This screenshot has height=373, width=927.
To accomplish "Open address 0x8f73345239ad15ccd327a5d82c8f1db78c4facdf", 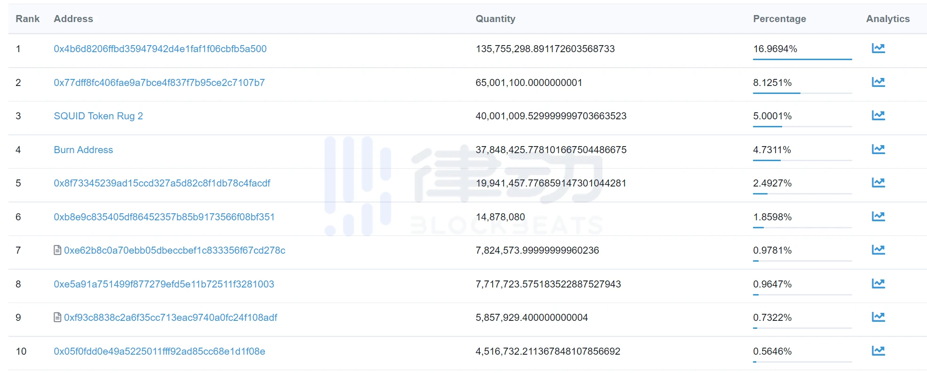I will pos(162,183).
